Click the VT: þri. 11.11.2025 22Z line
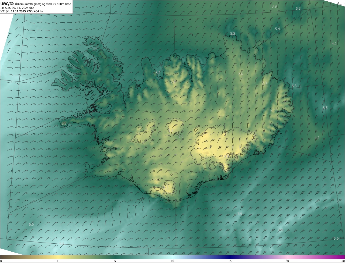The image size is (345, 263). click(22, 11)
